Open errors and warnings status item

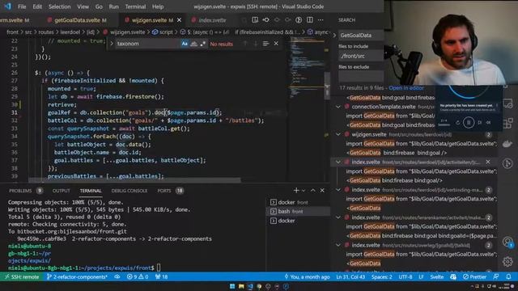[138, 276]
